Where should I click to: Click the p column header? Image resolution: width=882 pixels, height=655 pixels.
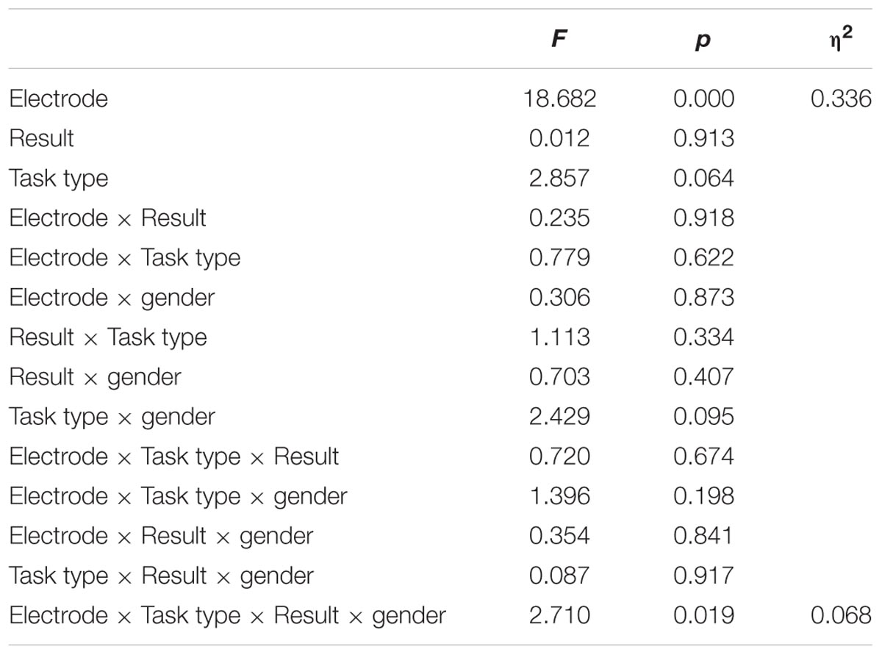pos(704,42)
